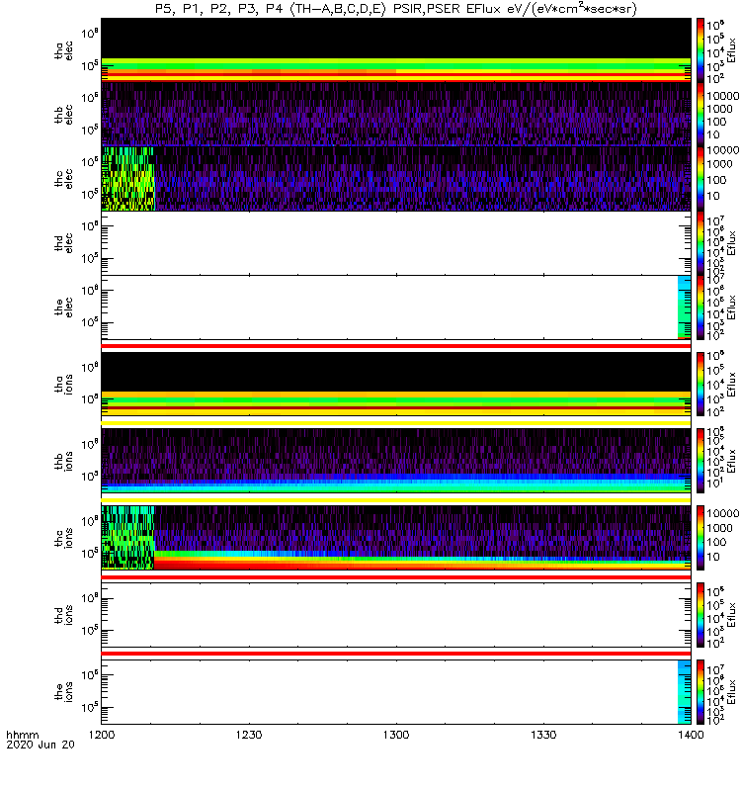Image resolution: width=741 pixels, height=791 pixels.
Task: Click the green burst in thc ions panel
Action: click(127, 538)
